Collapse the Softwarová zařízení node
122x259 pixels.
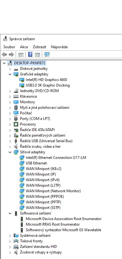coord(10,213)
